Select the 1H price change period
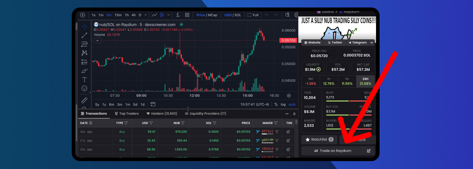This screenshot has height=169, width=473. point(328,81)
